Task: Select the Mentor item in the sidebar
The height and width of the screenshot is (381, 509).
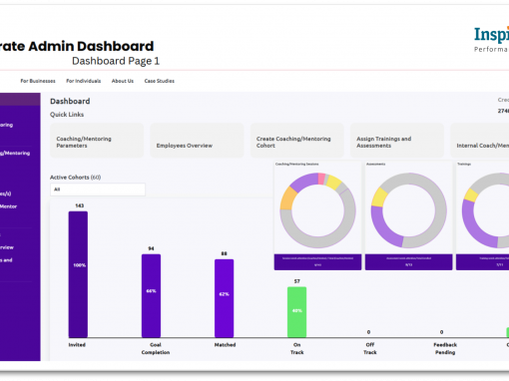Action: tap(9, 206)
